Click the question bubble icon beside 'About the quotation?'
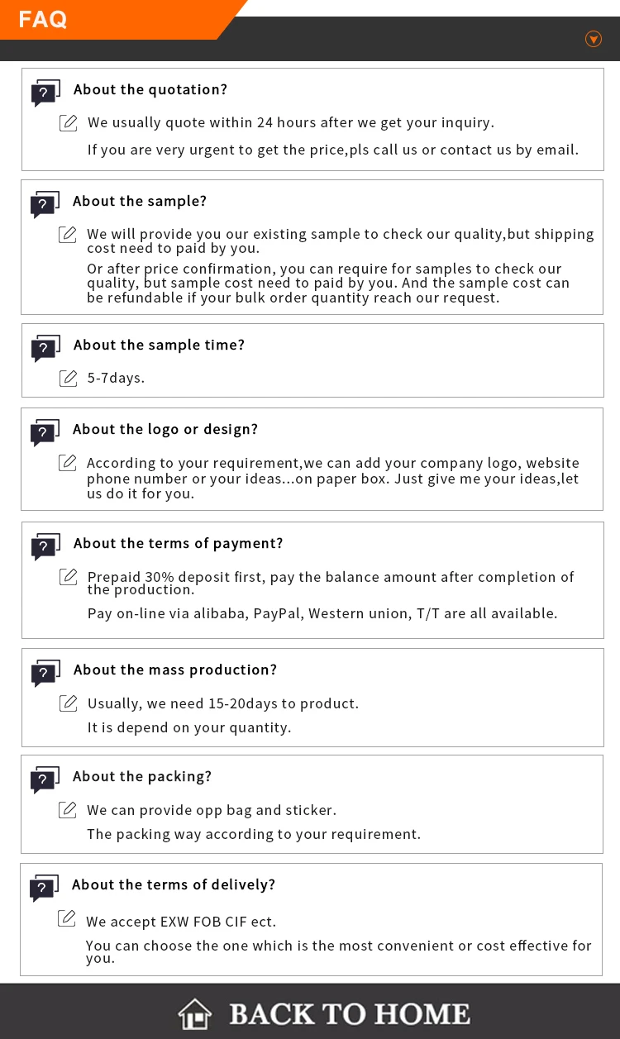This screenshot has width=620, height=1039. coord(45,93)
